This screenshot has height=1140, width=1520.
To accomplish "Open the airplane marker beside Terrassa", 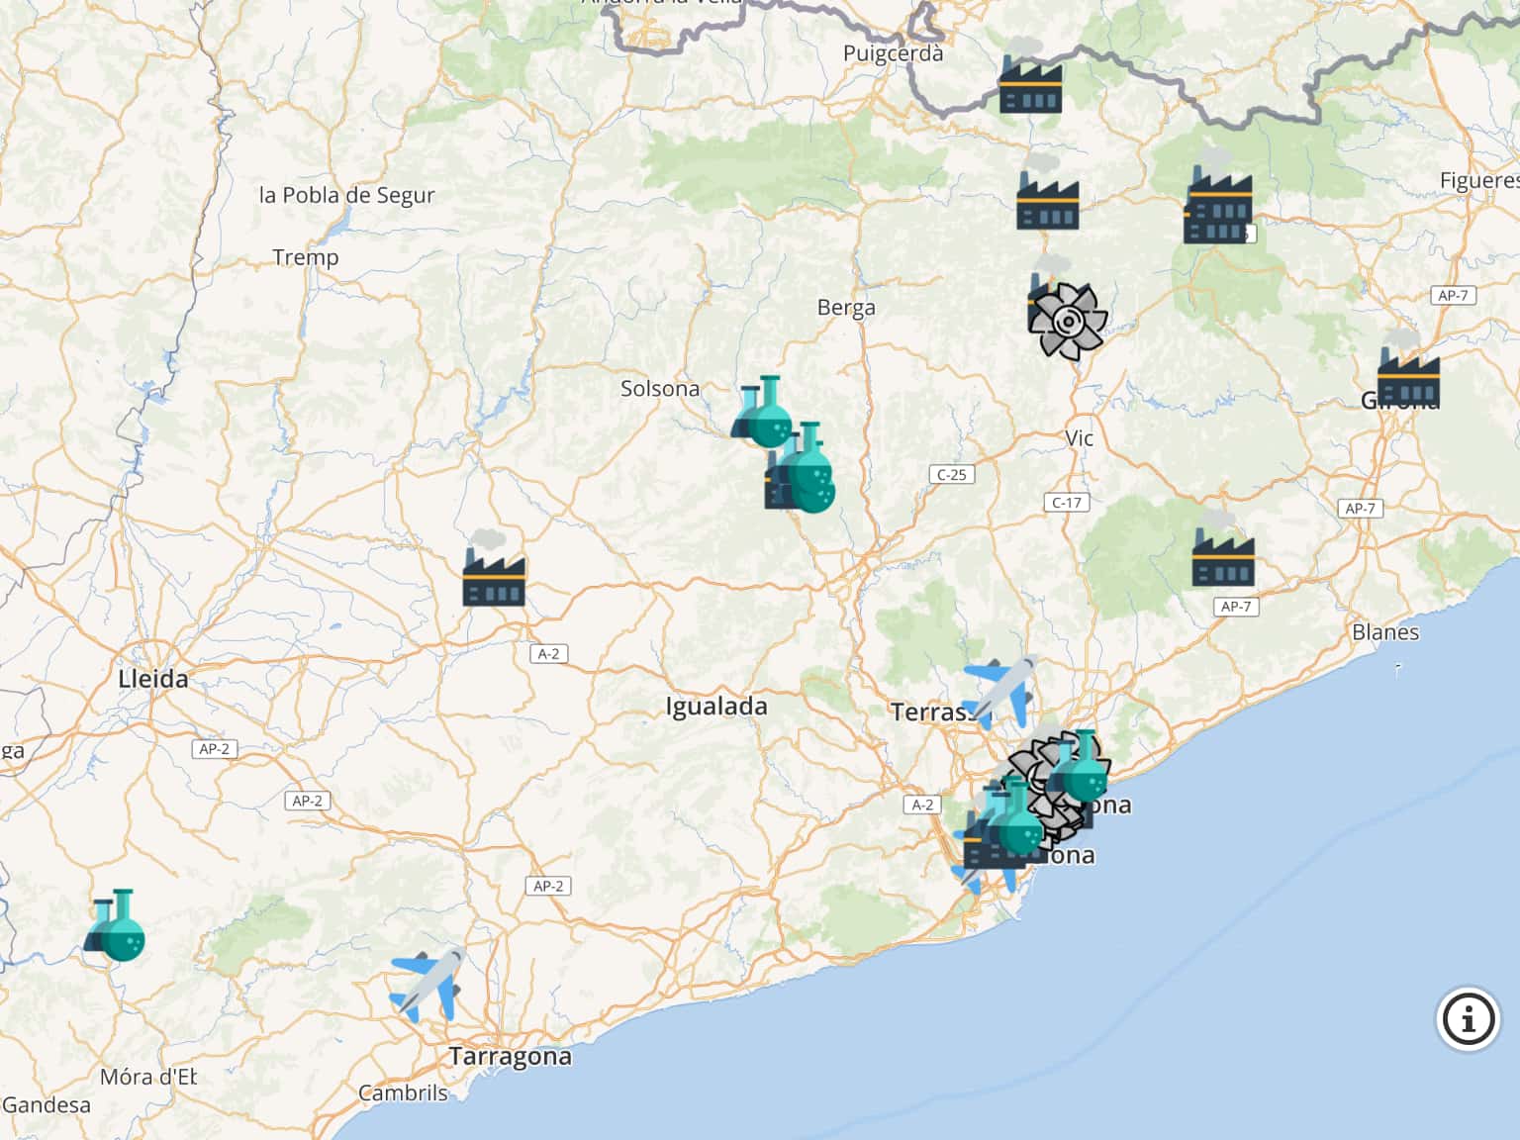I will point(1001,691).
